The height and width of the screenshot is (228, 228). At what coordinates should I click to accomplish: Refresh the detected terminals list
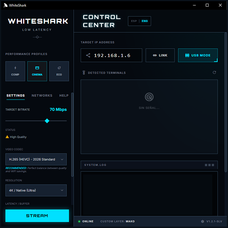214,73
